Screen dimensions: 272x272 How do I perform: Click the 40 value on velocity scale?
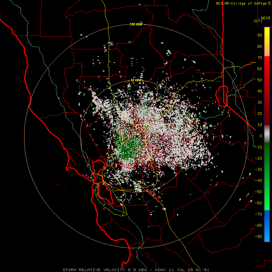[260, 91]
